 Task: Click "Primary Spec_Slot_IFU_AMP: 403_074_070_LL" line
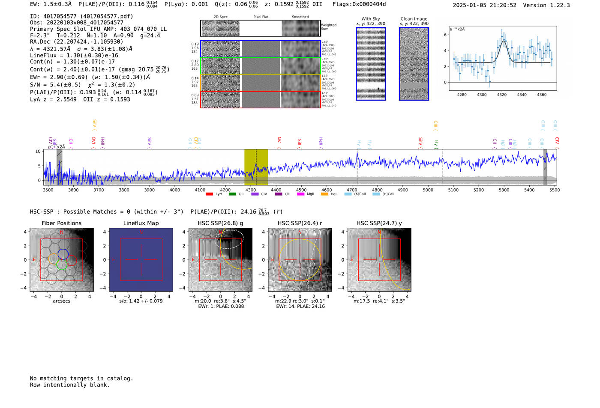coord(99,29)
